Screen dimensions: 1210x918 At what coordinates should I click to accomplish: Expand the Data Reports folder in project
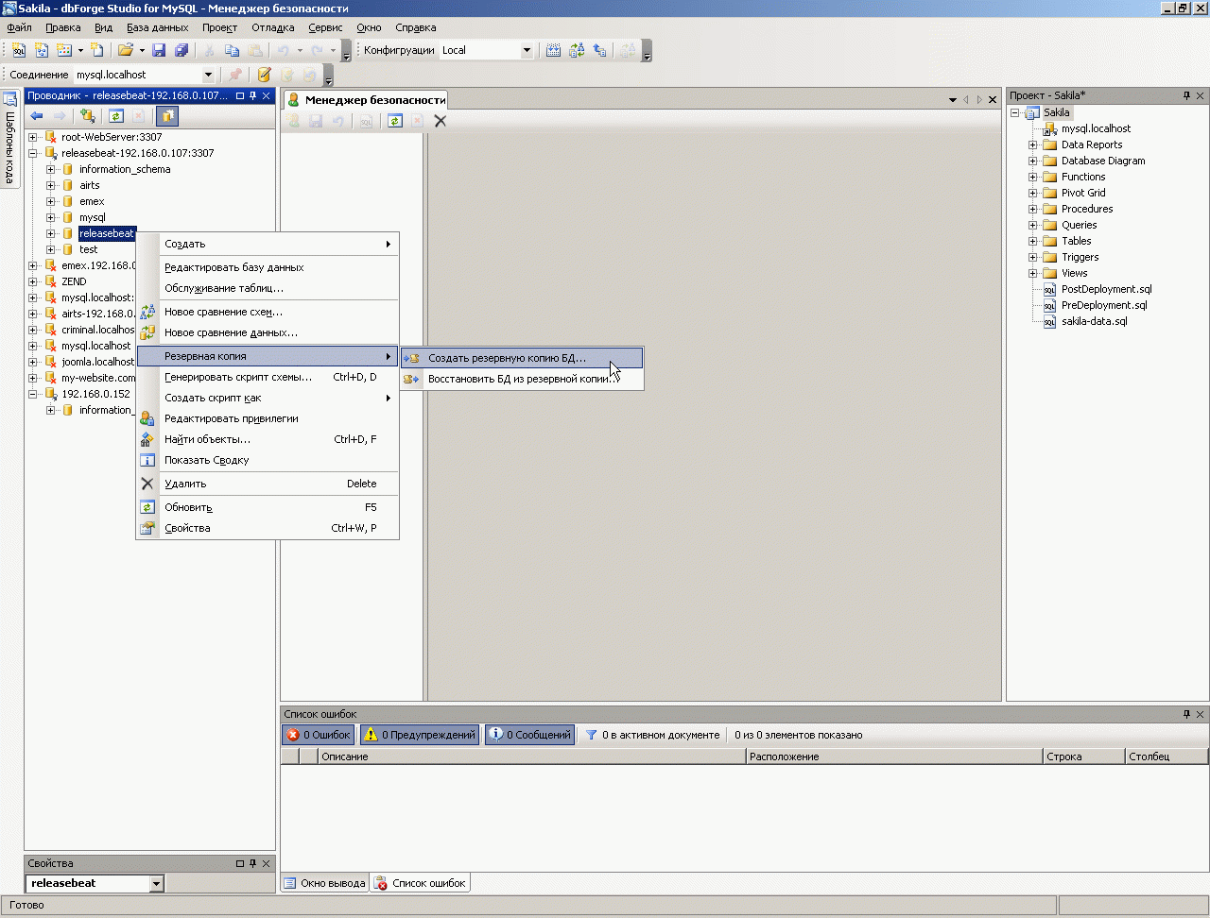pyautogui.click(x=1033, y=144)
